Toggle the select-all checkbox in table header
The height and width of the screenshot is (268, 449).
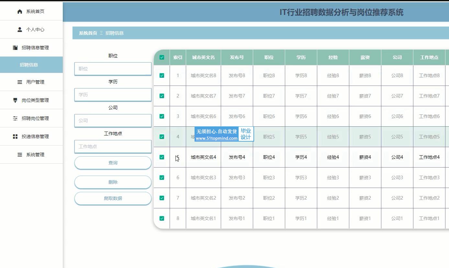pos(162,57)
